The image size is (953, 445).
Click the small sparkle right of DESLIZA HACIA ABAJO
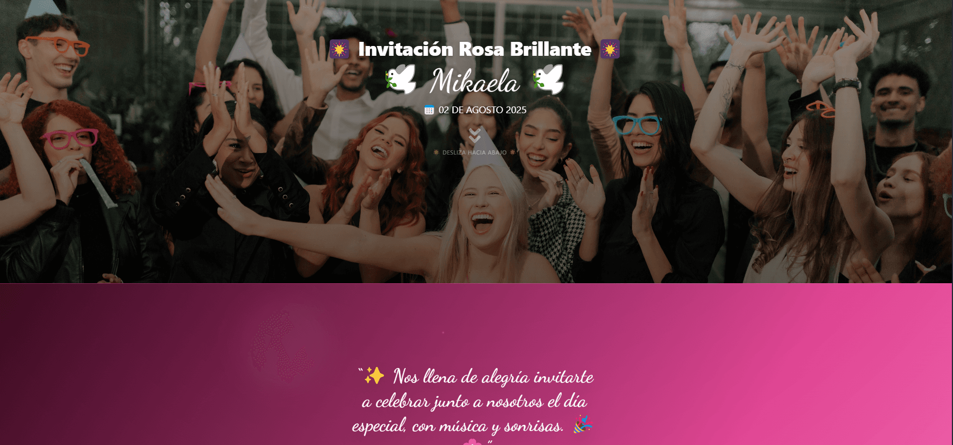[x=513, y=152]
